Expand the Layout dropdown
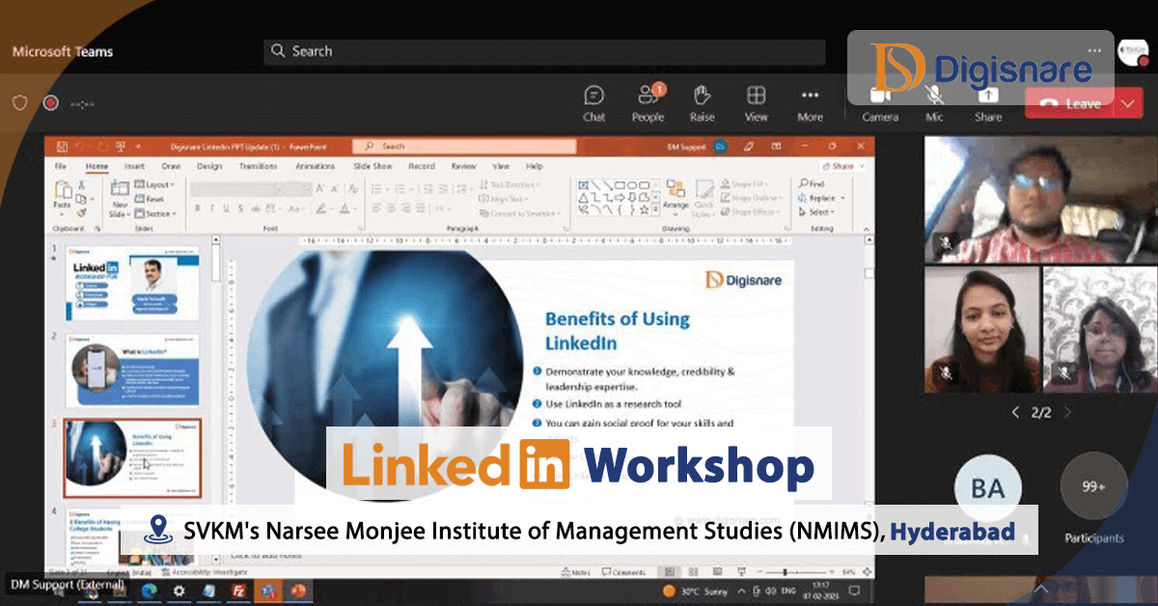Image resolution: width=1158 pixels, height=606 pixels. (x=154, y=184)
